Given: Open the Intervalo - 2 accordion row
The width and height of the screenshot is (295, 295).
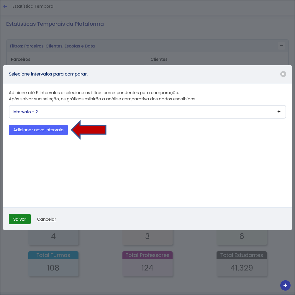Looking at the screenshot, I should (147, 112).
